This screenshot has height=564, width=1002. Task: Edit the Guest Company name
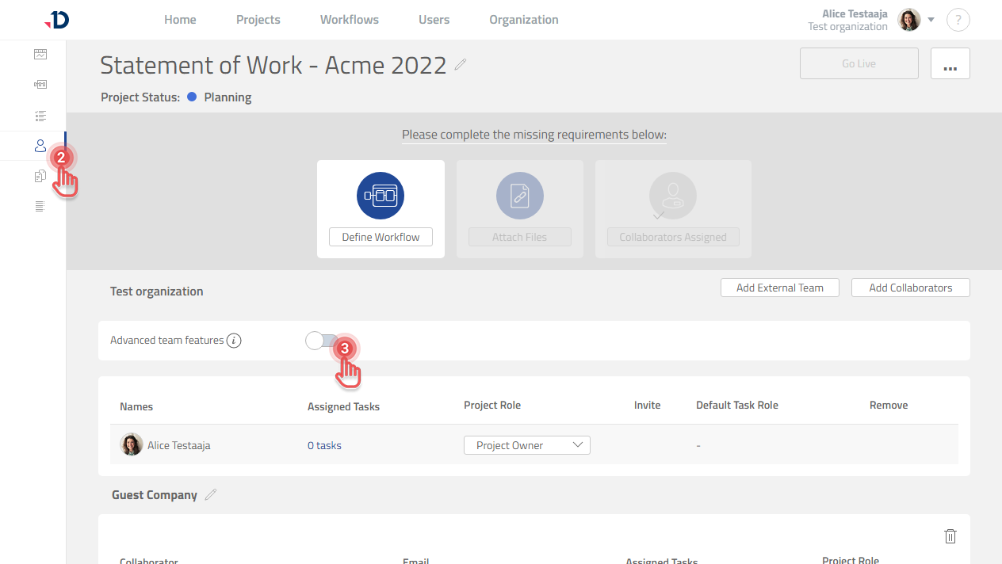click(x=211, y=494)
